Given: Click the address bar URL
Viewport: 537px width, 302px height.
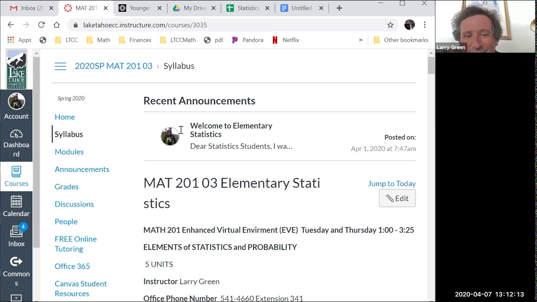Looking at the screenshot, I should tap(145, 25).
